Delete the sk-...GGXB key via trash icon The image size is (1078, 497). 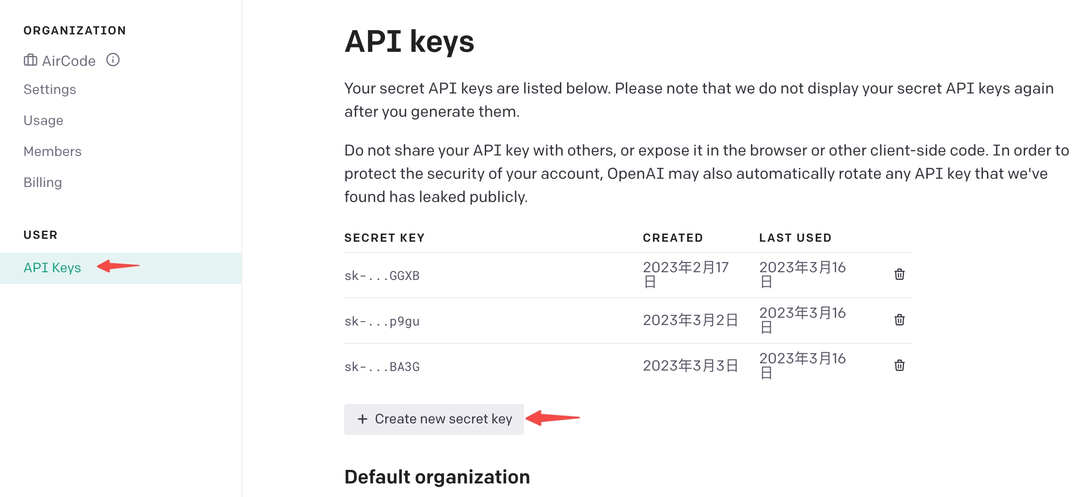(x=899, y=274)
